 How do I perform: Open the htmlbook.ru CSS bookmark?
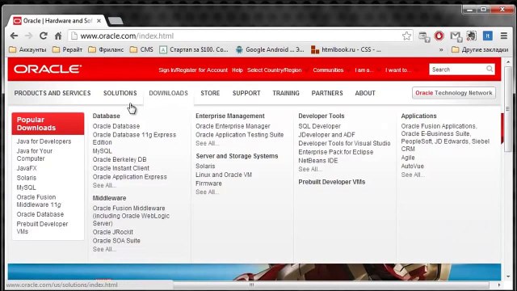coord(347,49)
